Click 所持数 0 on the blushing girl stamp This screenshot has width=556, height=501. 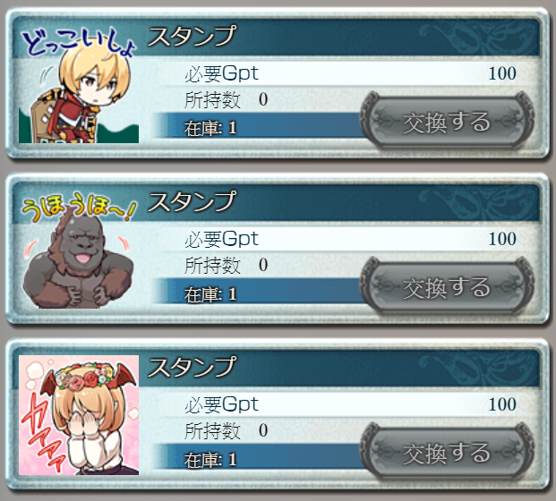pos(227,430)
